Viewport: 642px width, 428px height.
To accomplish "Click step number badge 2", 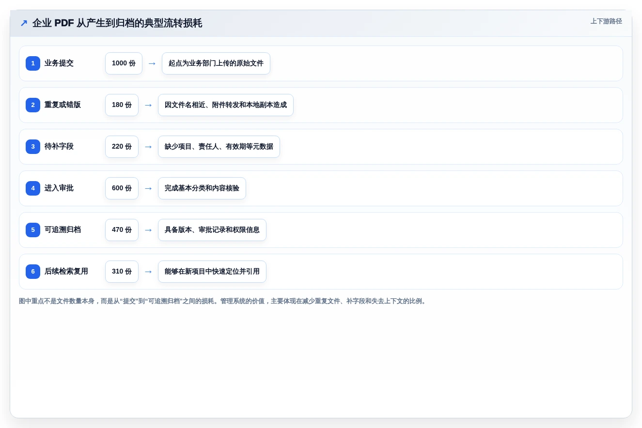I will coord(33,105).
